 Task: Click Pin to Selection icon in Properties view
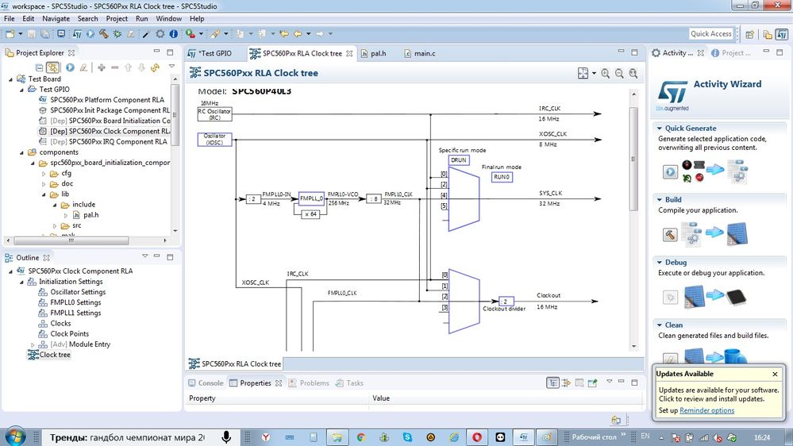[x=593, y=383]
